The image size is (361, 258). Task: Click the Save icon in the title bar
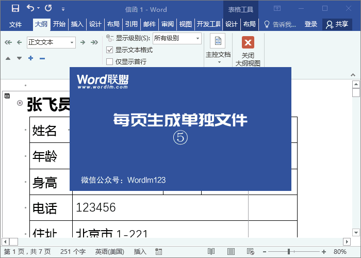point(15,8)
